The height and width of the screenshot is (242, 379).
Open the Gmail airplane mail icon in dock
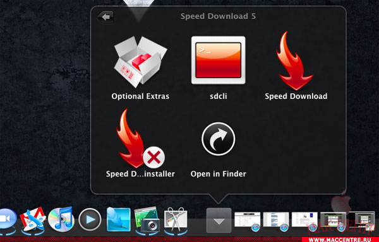(x=33, y=221)
